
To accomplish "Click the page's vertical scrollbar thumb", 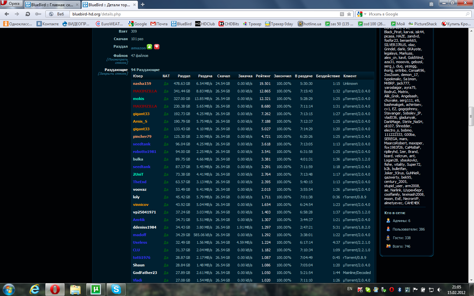I will [471, 116].
